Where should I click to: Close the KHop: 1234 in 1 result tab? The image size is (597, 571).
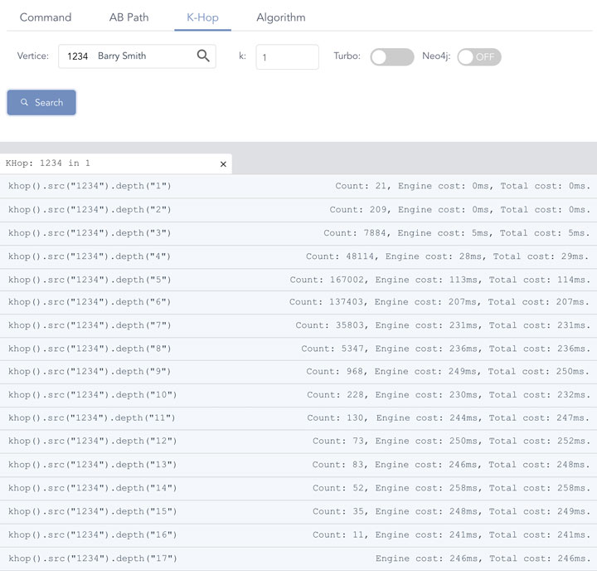pos(223,164)
